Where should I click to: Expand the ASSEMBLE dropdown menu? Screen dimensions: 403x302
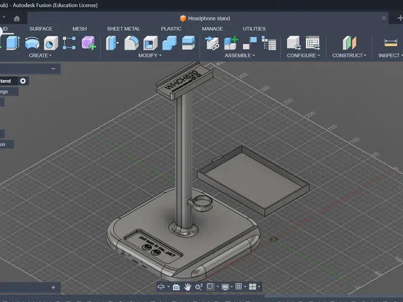pos(240,55)
